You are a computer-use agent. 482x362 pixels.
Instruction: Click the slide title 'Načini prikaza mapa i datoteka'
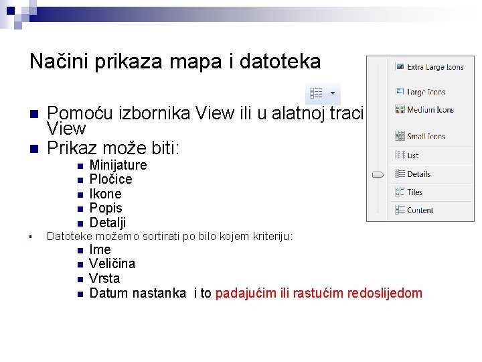(x=175, y=61)
